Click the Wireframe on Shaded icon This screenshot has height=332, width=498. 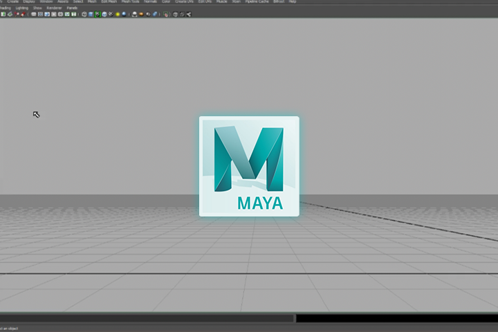[x=104, y=15]
